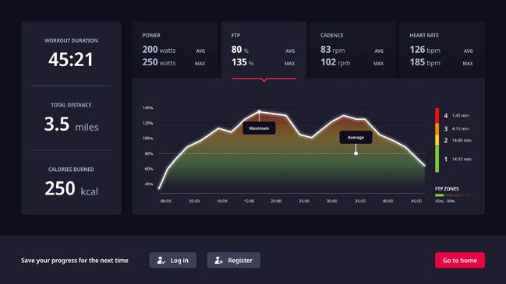Click the 135 % max FTP value
This screenshot has height=284, width=506.
pos(242,62)
